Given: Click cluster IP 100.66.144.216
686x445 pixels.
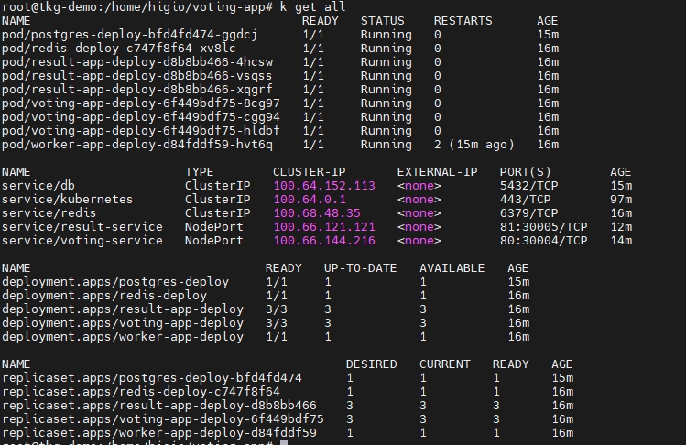Looking at the screenshot, I should pyautogui.click(x=323, y=240).
